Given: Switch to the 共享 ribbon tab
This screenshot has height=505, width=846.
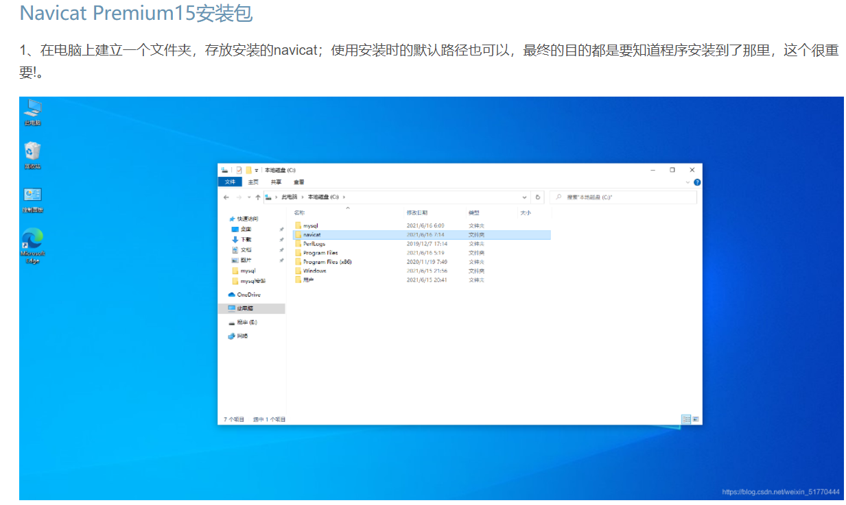Looking at the screenshot, I should [276, 182].
